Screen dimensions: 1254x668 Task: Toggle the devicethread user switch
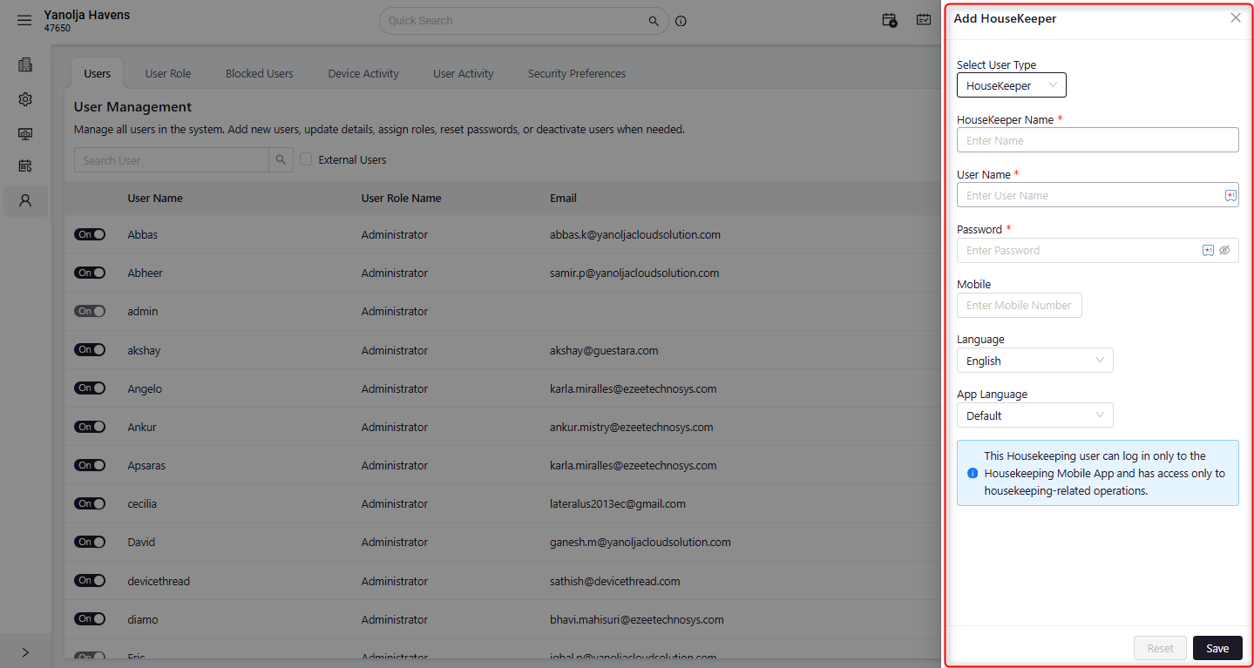tap(90, 580)
